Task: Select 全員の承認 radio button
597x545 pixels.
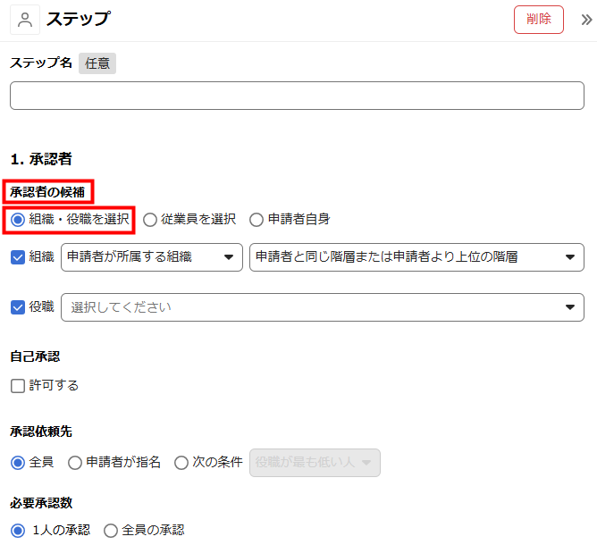Action: coord(111,531)
